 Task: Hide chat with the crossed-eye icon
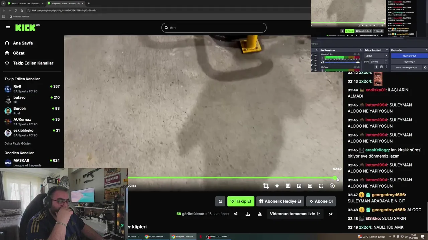(x=331, y=214)
